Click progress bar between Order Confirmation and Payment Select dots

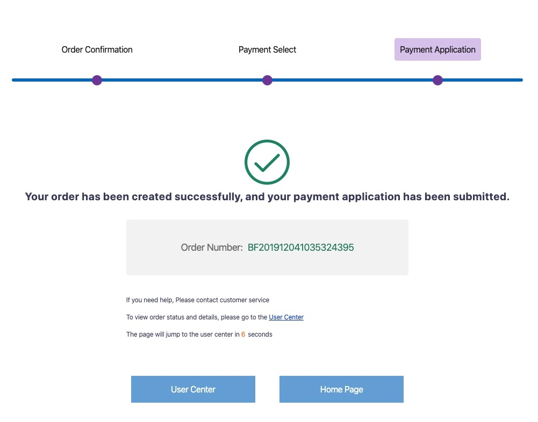[182, 80]
